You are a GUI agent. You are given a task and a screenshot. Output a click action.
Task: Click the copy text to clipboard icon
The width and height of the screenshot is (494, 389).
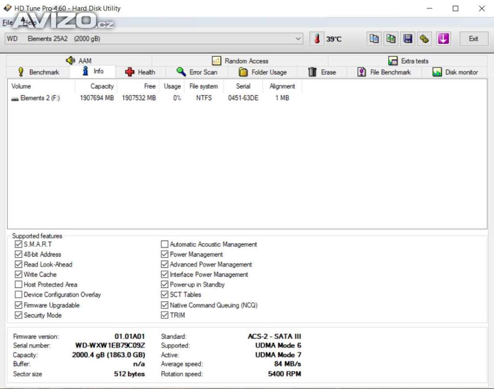(x=374, y=39)
